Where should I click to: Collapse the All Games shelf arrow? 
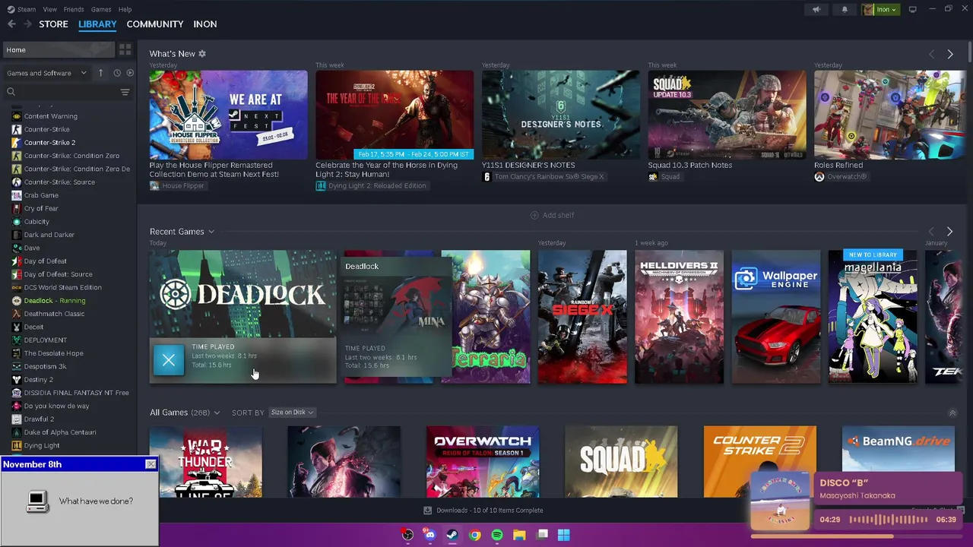[x=952, y=413]
